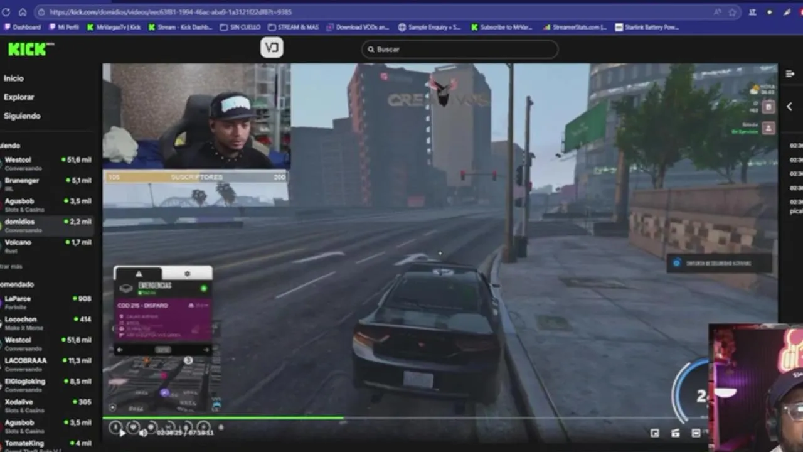
Task: Click the 908 viewer count for LaParce
Action: [82, 299]
